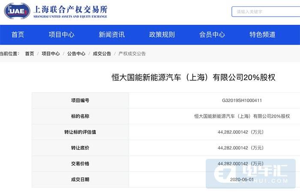This screenshot has width=300, height=193.
Task: Select the 转让底价 row label
Action: 80,148
